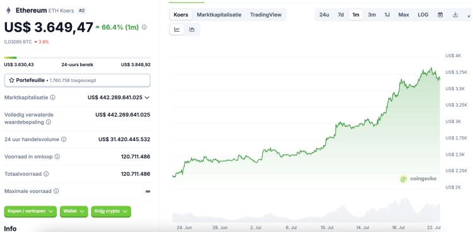The height and width of the screenshot is (232, 473).
Task: Click the ETH Koers label
Action: click(61, 11)
